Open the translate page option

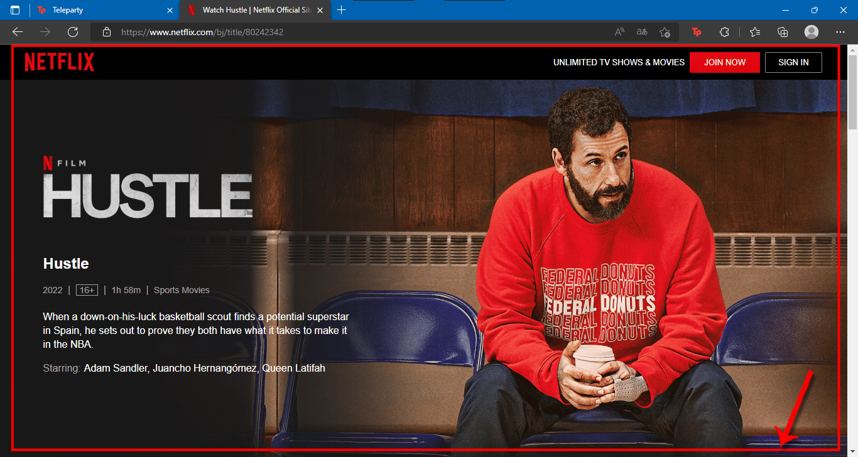[x=642, y=32]
